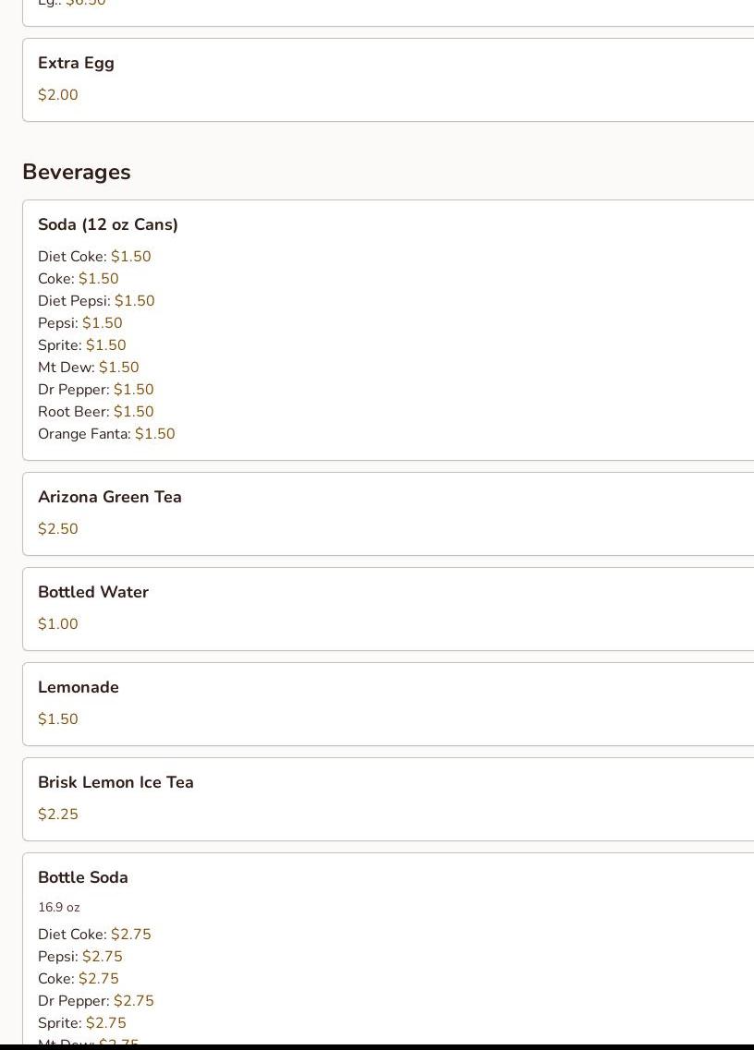754x1050 pixels.
Task: Choose the Mt Dew can for $1.50
Action: coord(88,368)
